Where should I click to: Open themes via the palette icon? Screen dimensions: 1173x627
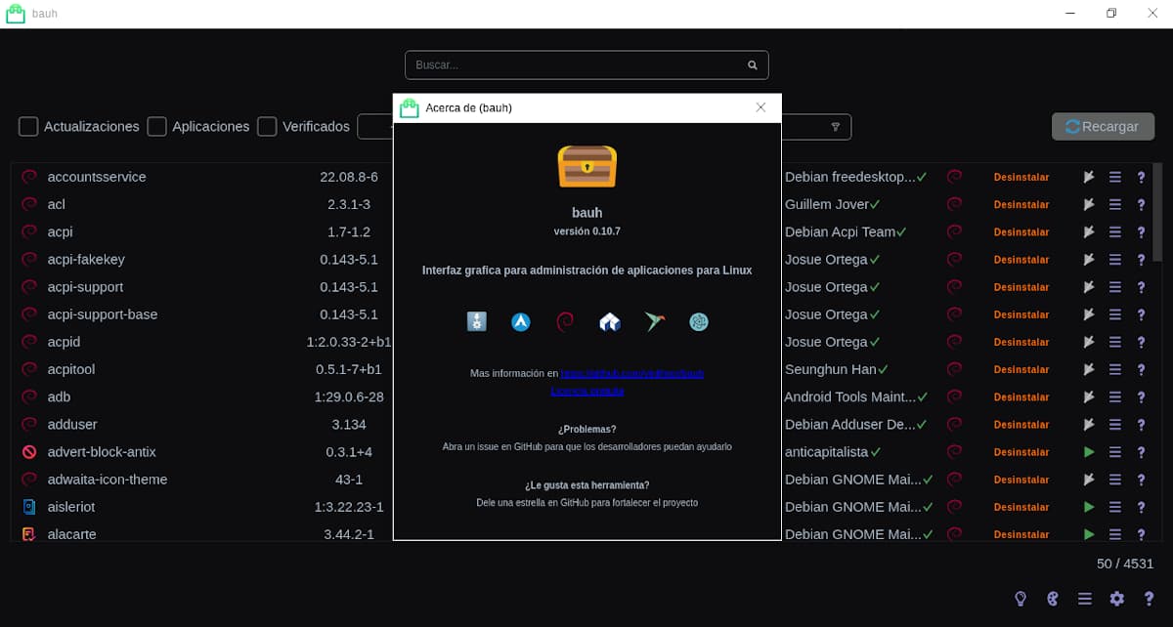pyautogui.click(x=1053, y=599)
